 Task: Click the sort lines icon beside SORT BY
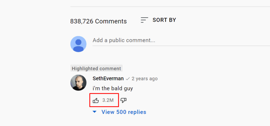[x=144, y=20]
